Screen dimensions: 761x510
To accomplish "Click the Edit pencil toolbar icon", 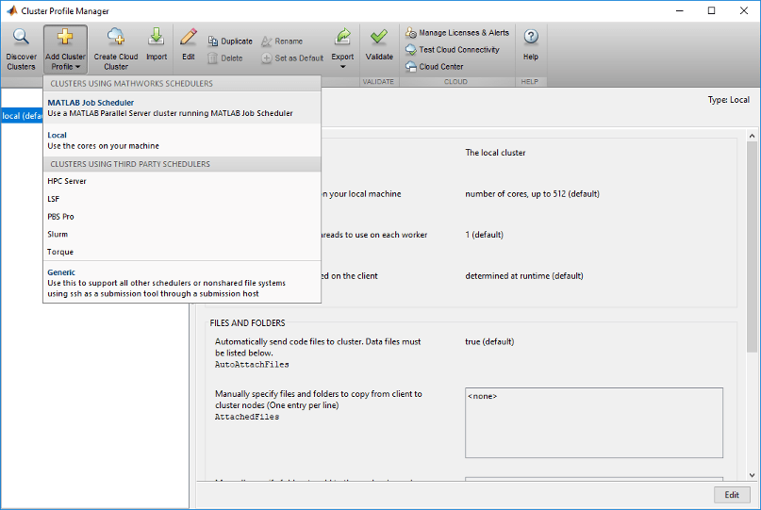I will (x=189, y=37).
